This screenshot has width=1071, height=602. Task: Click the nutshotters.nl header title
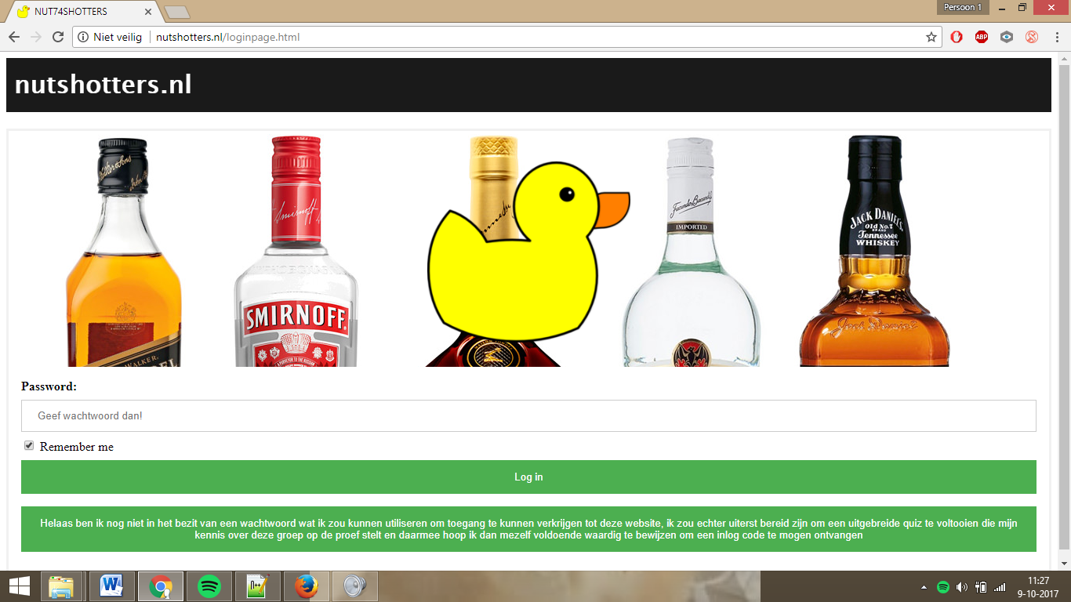click(103, 84)
